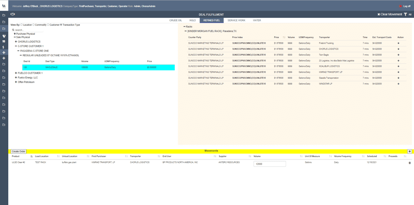Viewport: 414px width, 205px height.
Task: Click the All filter label
Action: click(410, 15)
